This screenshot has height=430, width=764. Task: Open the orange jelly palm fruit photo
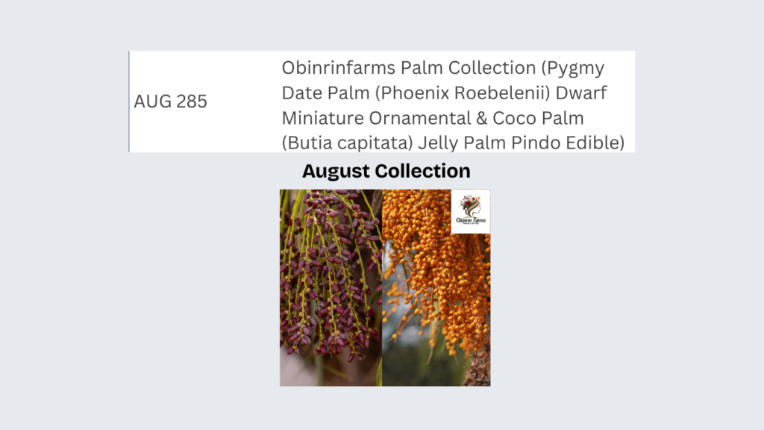pos(436,287)
